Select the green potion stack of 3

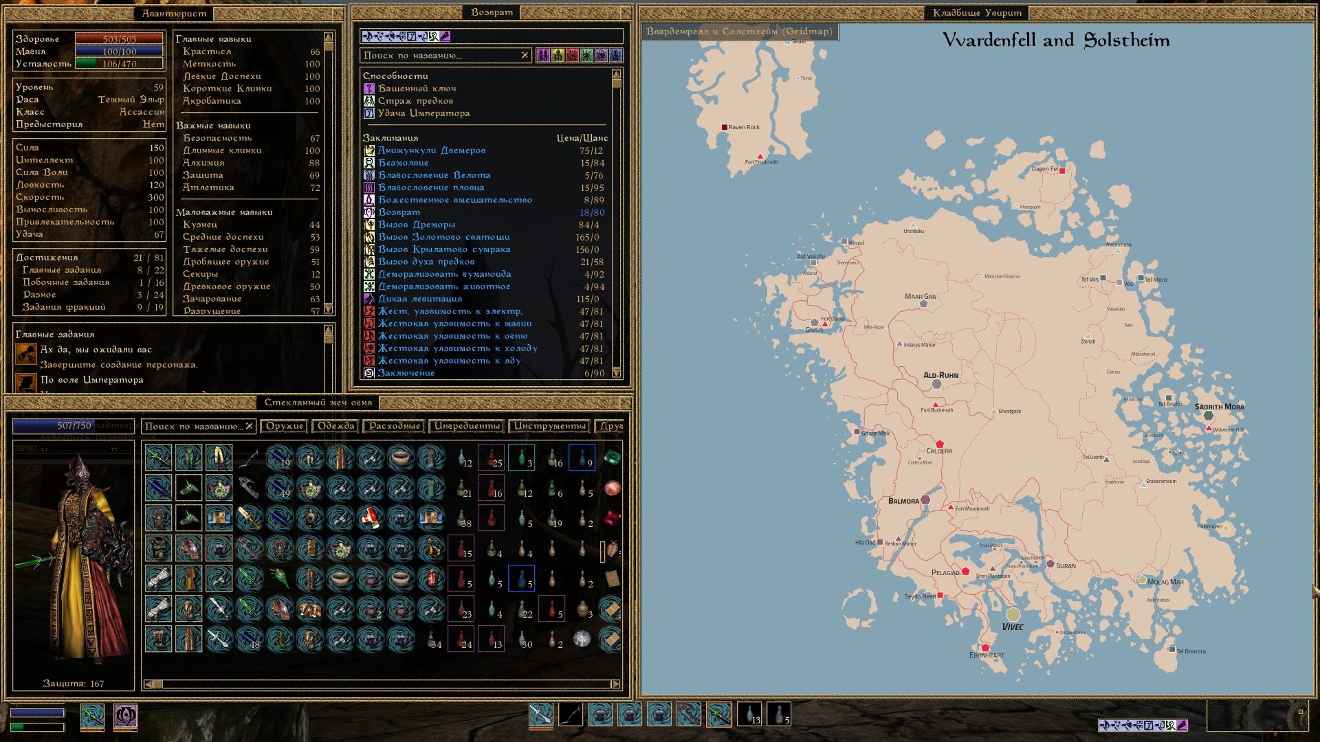522,458
